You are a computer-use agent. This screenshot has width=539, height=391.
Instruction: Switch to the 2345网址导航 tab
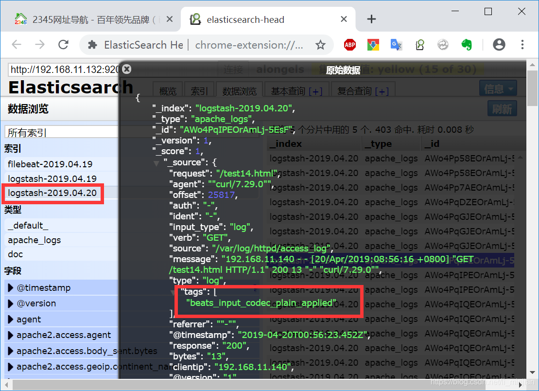point(91,19)
